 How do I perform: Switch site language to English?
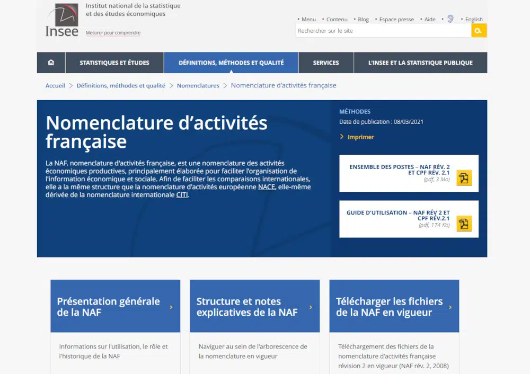(x=474, y=20)
